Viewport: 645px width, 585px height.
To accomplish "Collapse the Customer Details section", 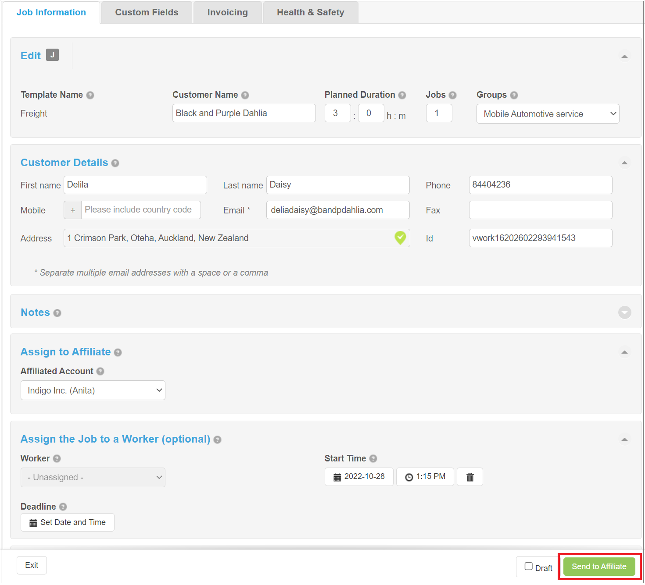I will pos(624,163).
